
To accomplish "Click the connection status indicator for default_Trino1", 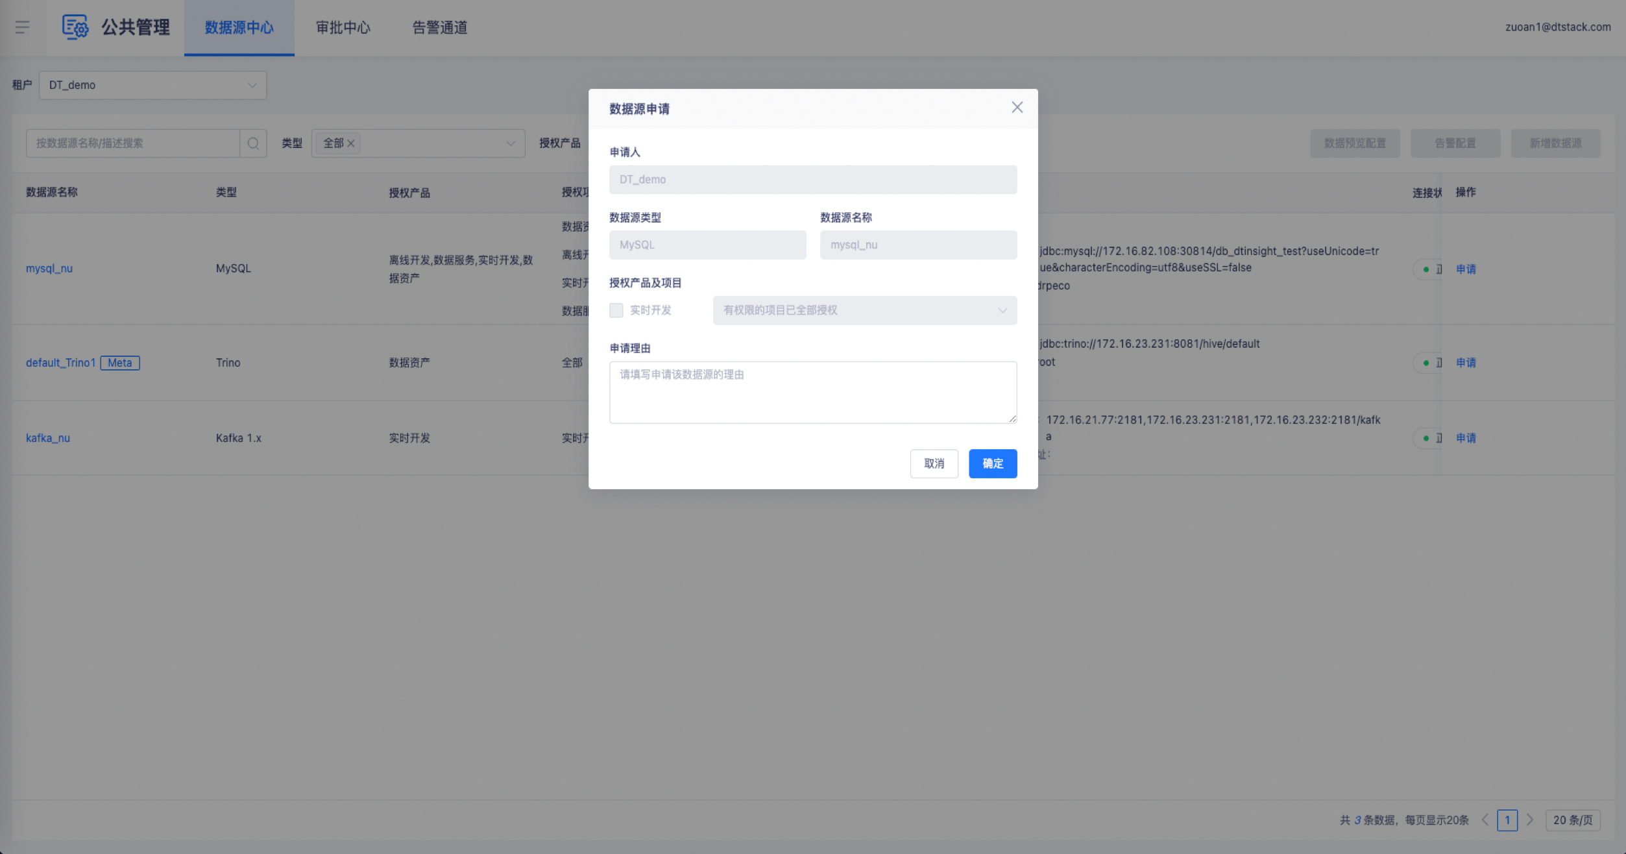I will (x=1427, y=363).
